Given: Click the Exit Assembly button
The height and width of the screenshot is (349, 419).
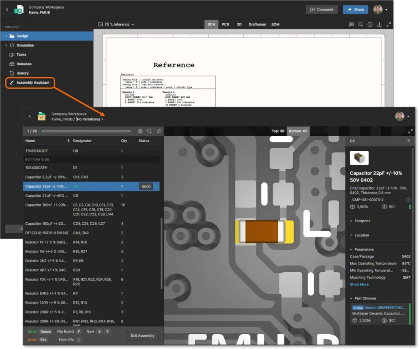Looking at the screenshot, I should coord(142,336).
